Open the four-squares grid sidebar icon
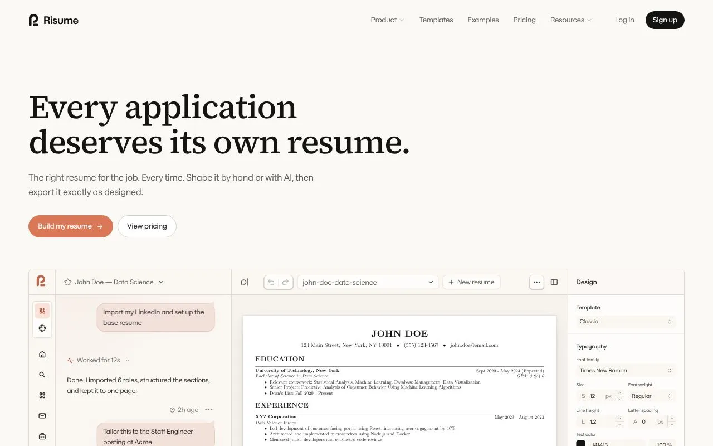The width and height of the screenshot is (713, 446). coord(42,395)
